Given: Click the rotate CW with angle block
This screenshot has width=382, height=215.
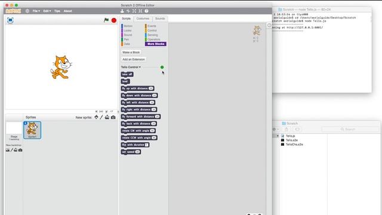Looking at the screenshot, I should (x=138, y=131).
